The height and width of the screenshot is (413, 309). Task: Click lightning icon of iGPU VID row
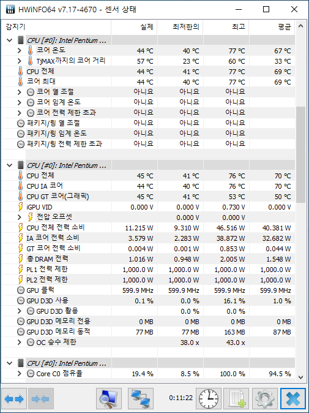[x=21, y=206]
